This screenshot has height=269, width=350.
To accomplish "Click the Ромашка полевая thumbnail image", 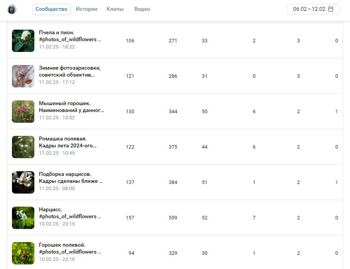I will pyautogui.click(x=23, y=147).
